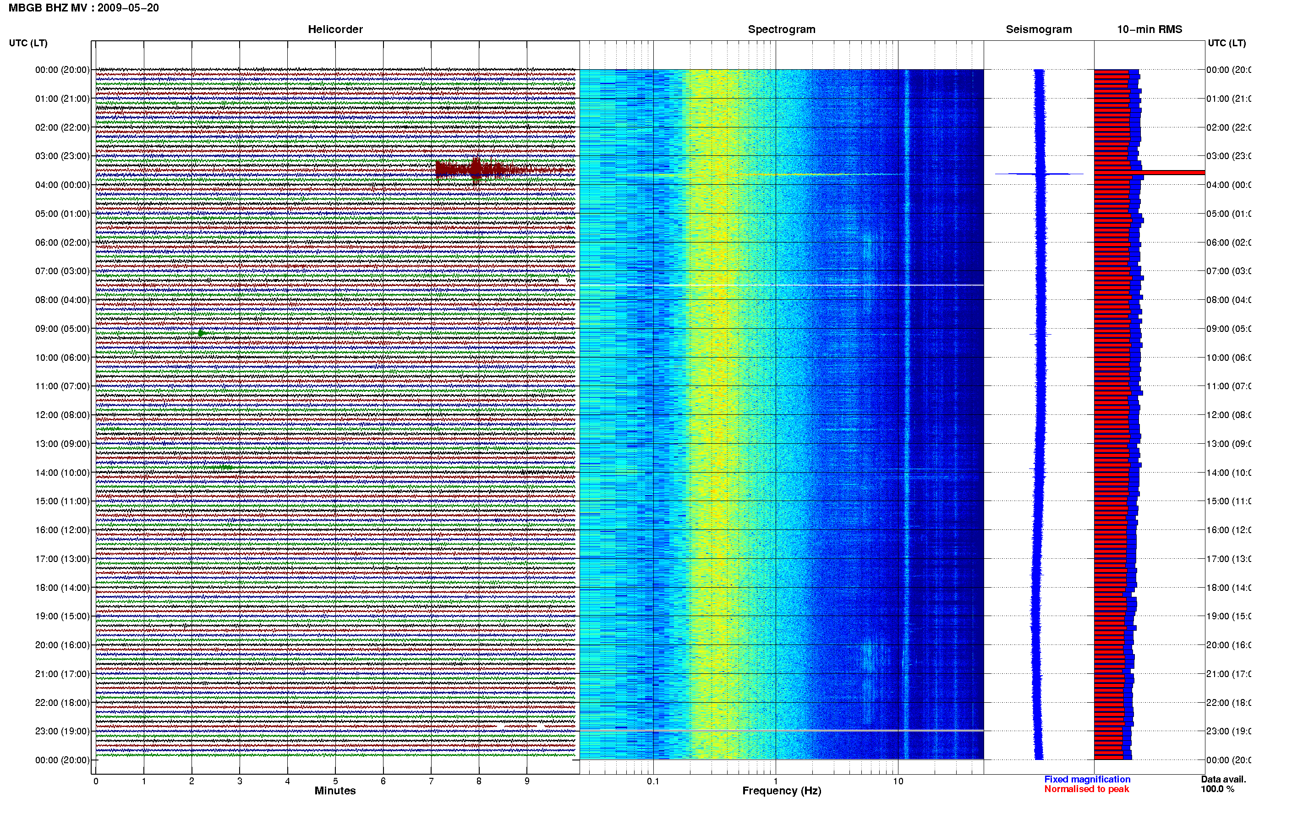This screenshot has height=815, width=1303.
Task: Click the '7' tick on the Minutes axis
Action: coord(431,781)
